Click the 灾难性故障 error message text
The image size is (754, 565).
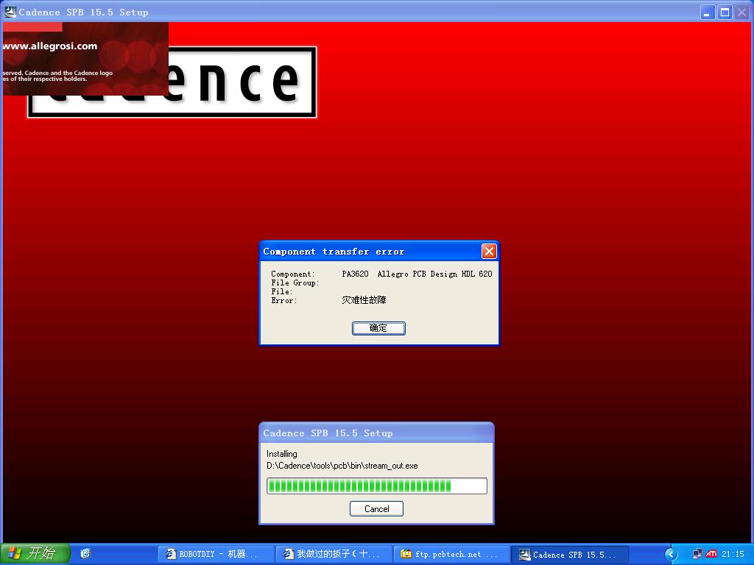click(x=364, y=300)
